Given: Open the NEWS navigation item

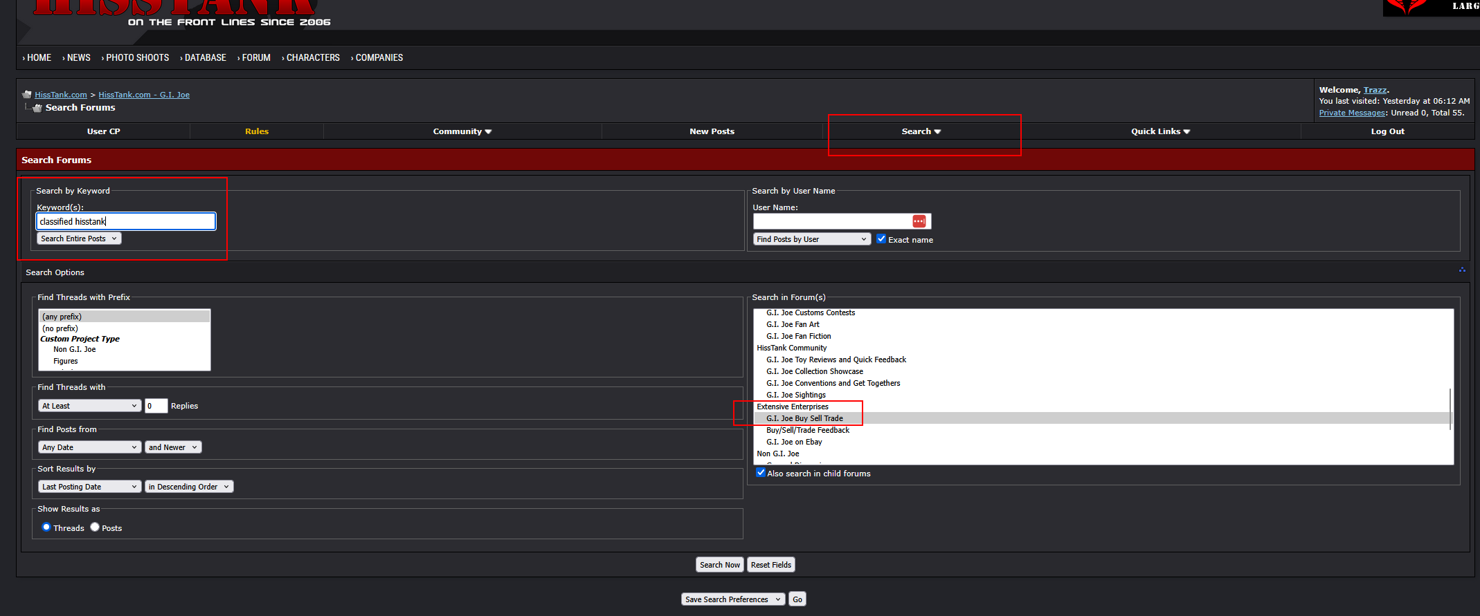Looking at the screenshot, I should [x=78, y=57].
